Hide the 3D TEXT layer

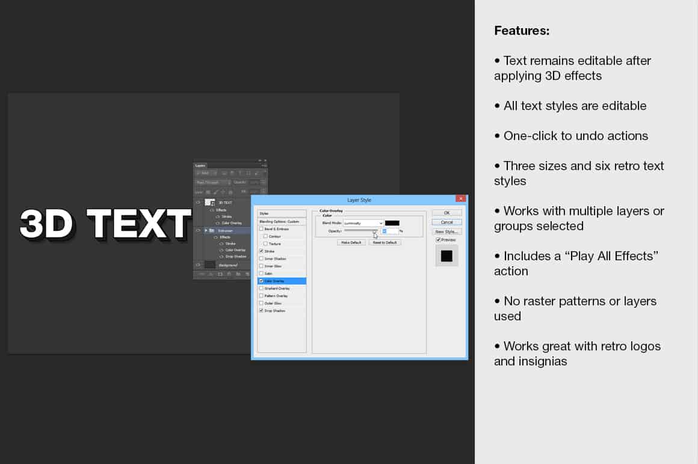(198, 202)
